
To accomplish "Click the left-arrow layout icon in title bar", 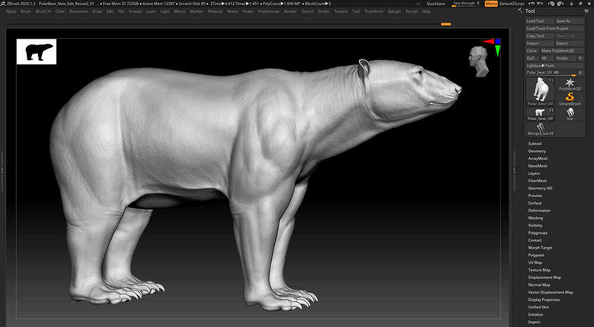I will tap(530, 4).
